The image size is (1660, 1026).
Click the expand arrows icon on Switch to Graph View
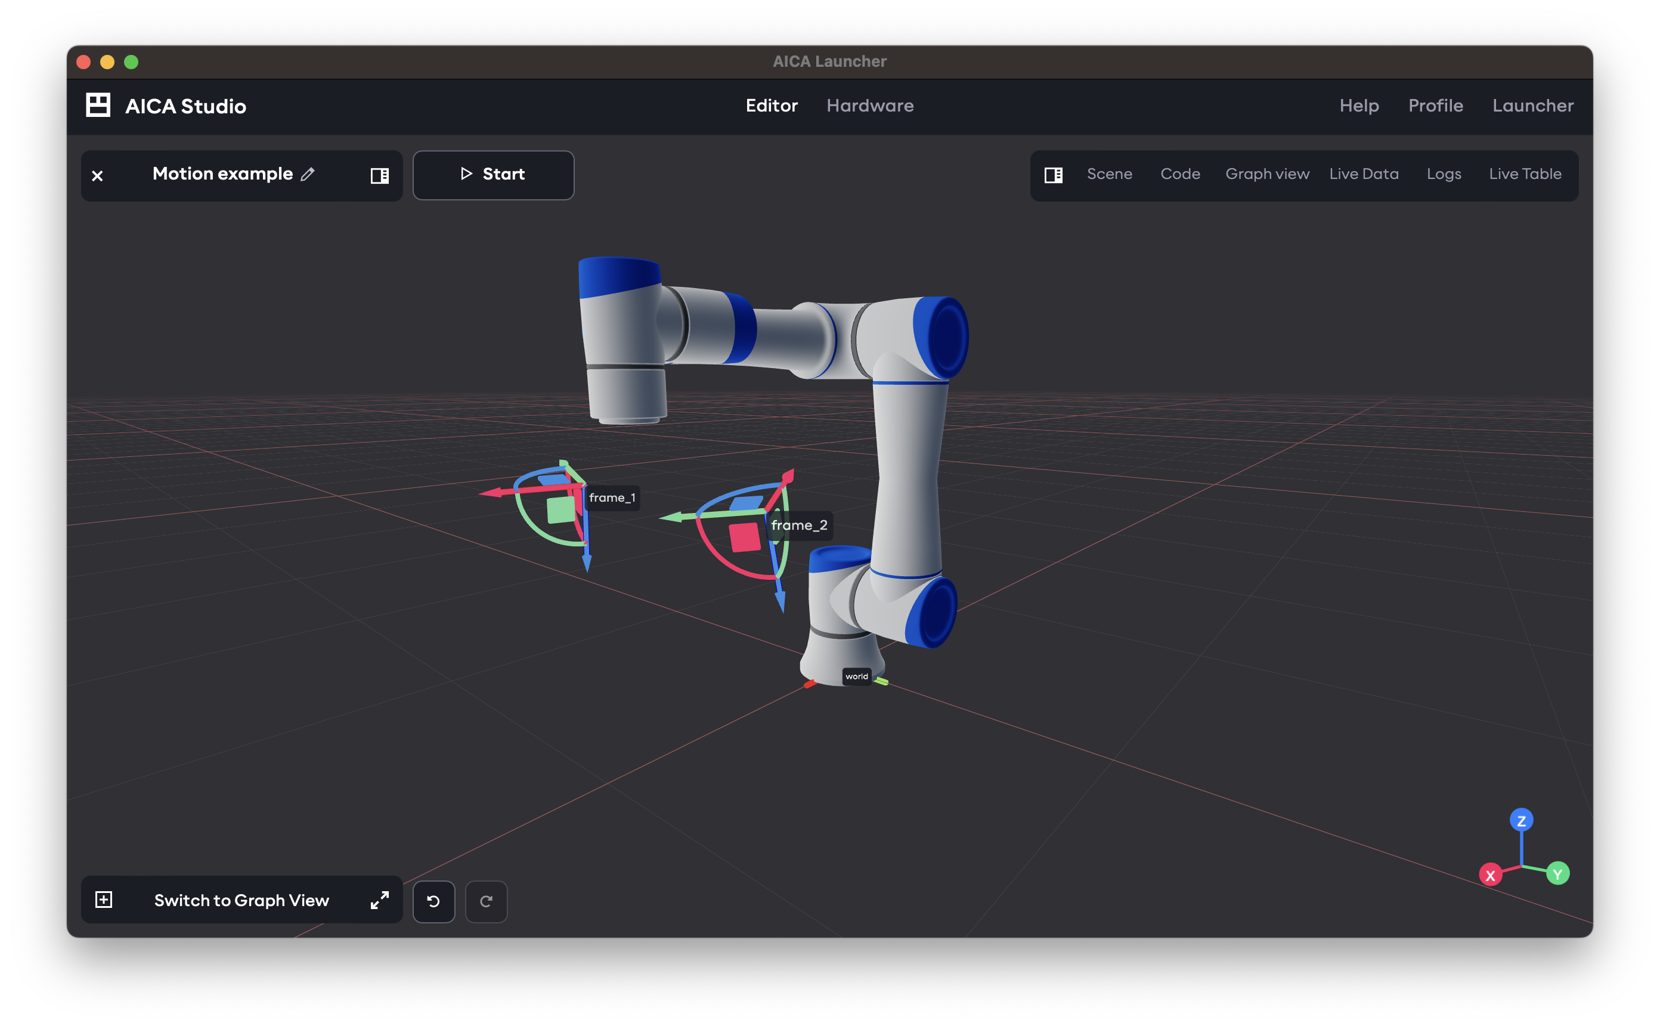[x=379, y=901]
